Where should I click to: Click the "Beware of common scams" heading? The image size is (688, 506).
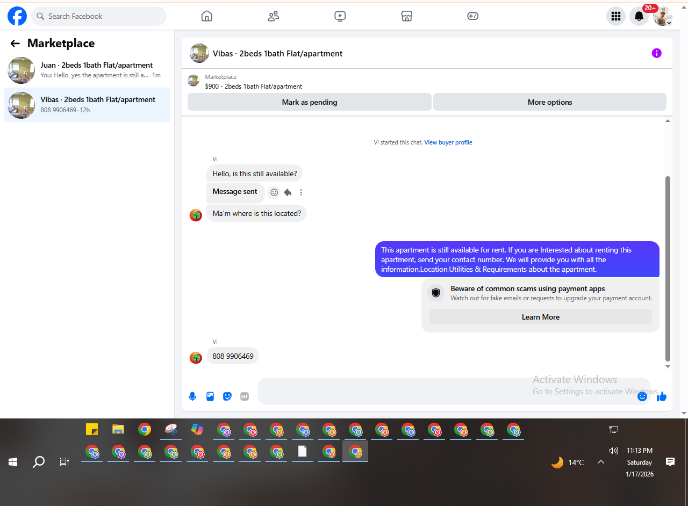coord(528,288)
